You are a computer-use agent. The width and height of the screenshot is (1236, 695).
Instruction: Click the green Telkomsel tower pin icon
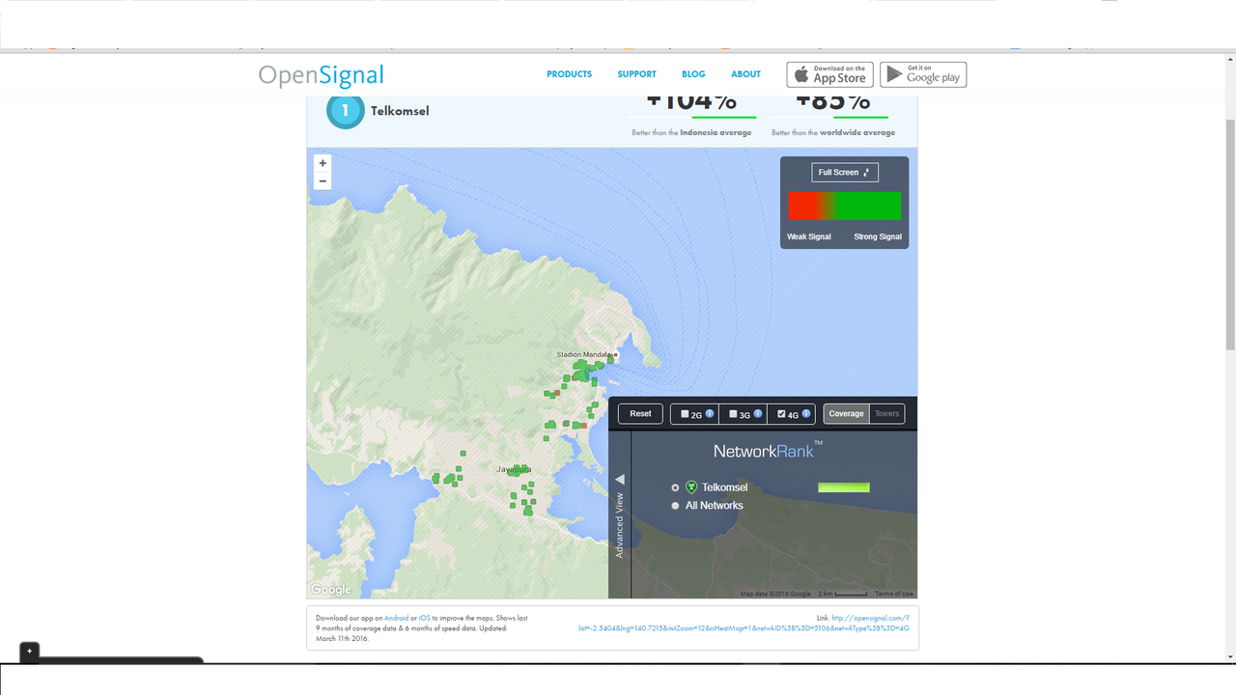(691, 487)
